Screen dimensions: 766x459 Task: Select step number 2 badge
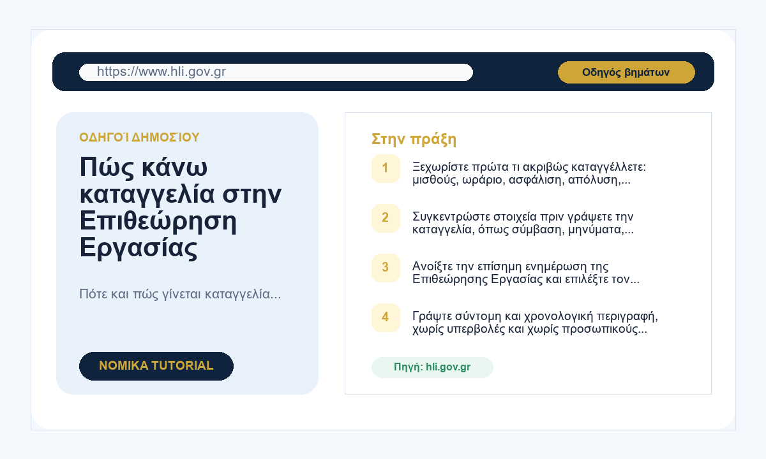point(386,218)
